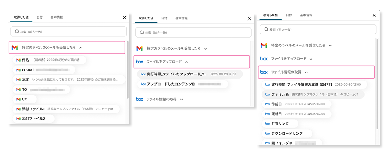Image resolution: width=387 pixels, height=151 pixels.
Task: Select the 取得した値 tab in the left panel
Action: pyautogui.click(x=21, y=17)
